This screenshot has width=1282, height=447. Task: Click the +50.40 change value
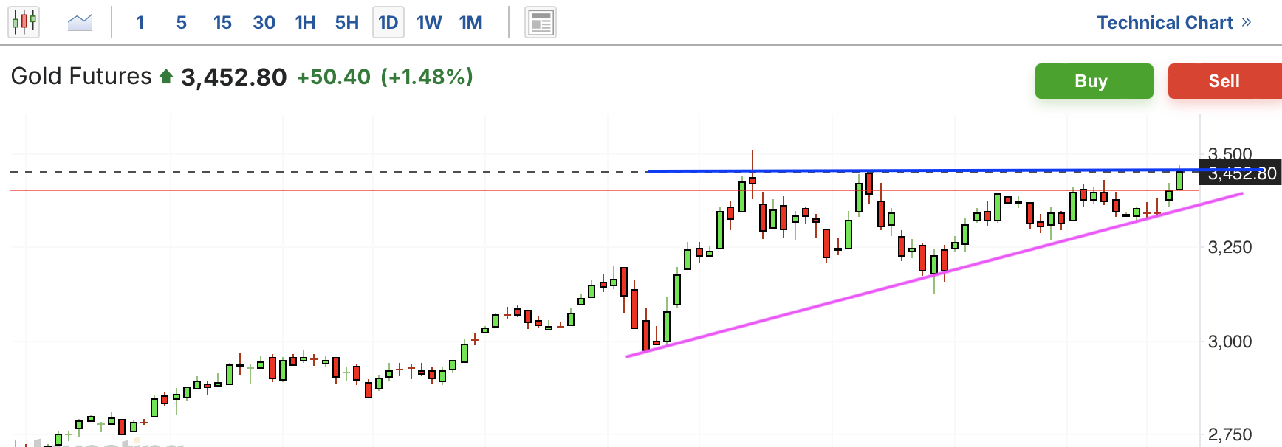tap(334, 77)
